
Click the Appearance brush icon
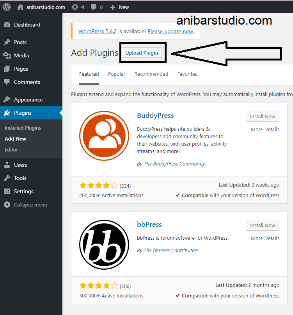pyautogui.click(x=7, y=100)
